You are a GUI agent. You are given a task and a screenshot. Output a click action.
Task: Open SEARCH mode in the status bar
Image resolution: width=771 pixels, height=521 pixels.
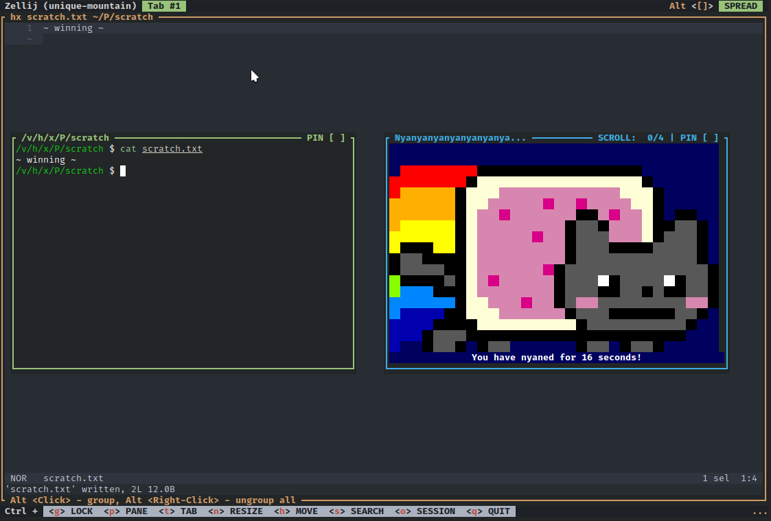point(356,511)
